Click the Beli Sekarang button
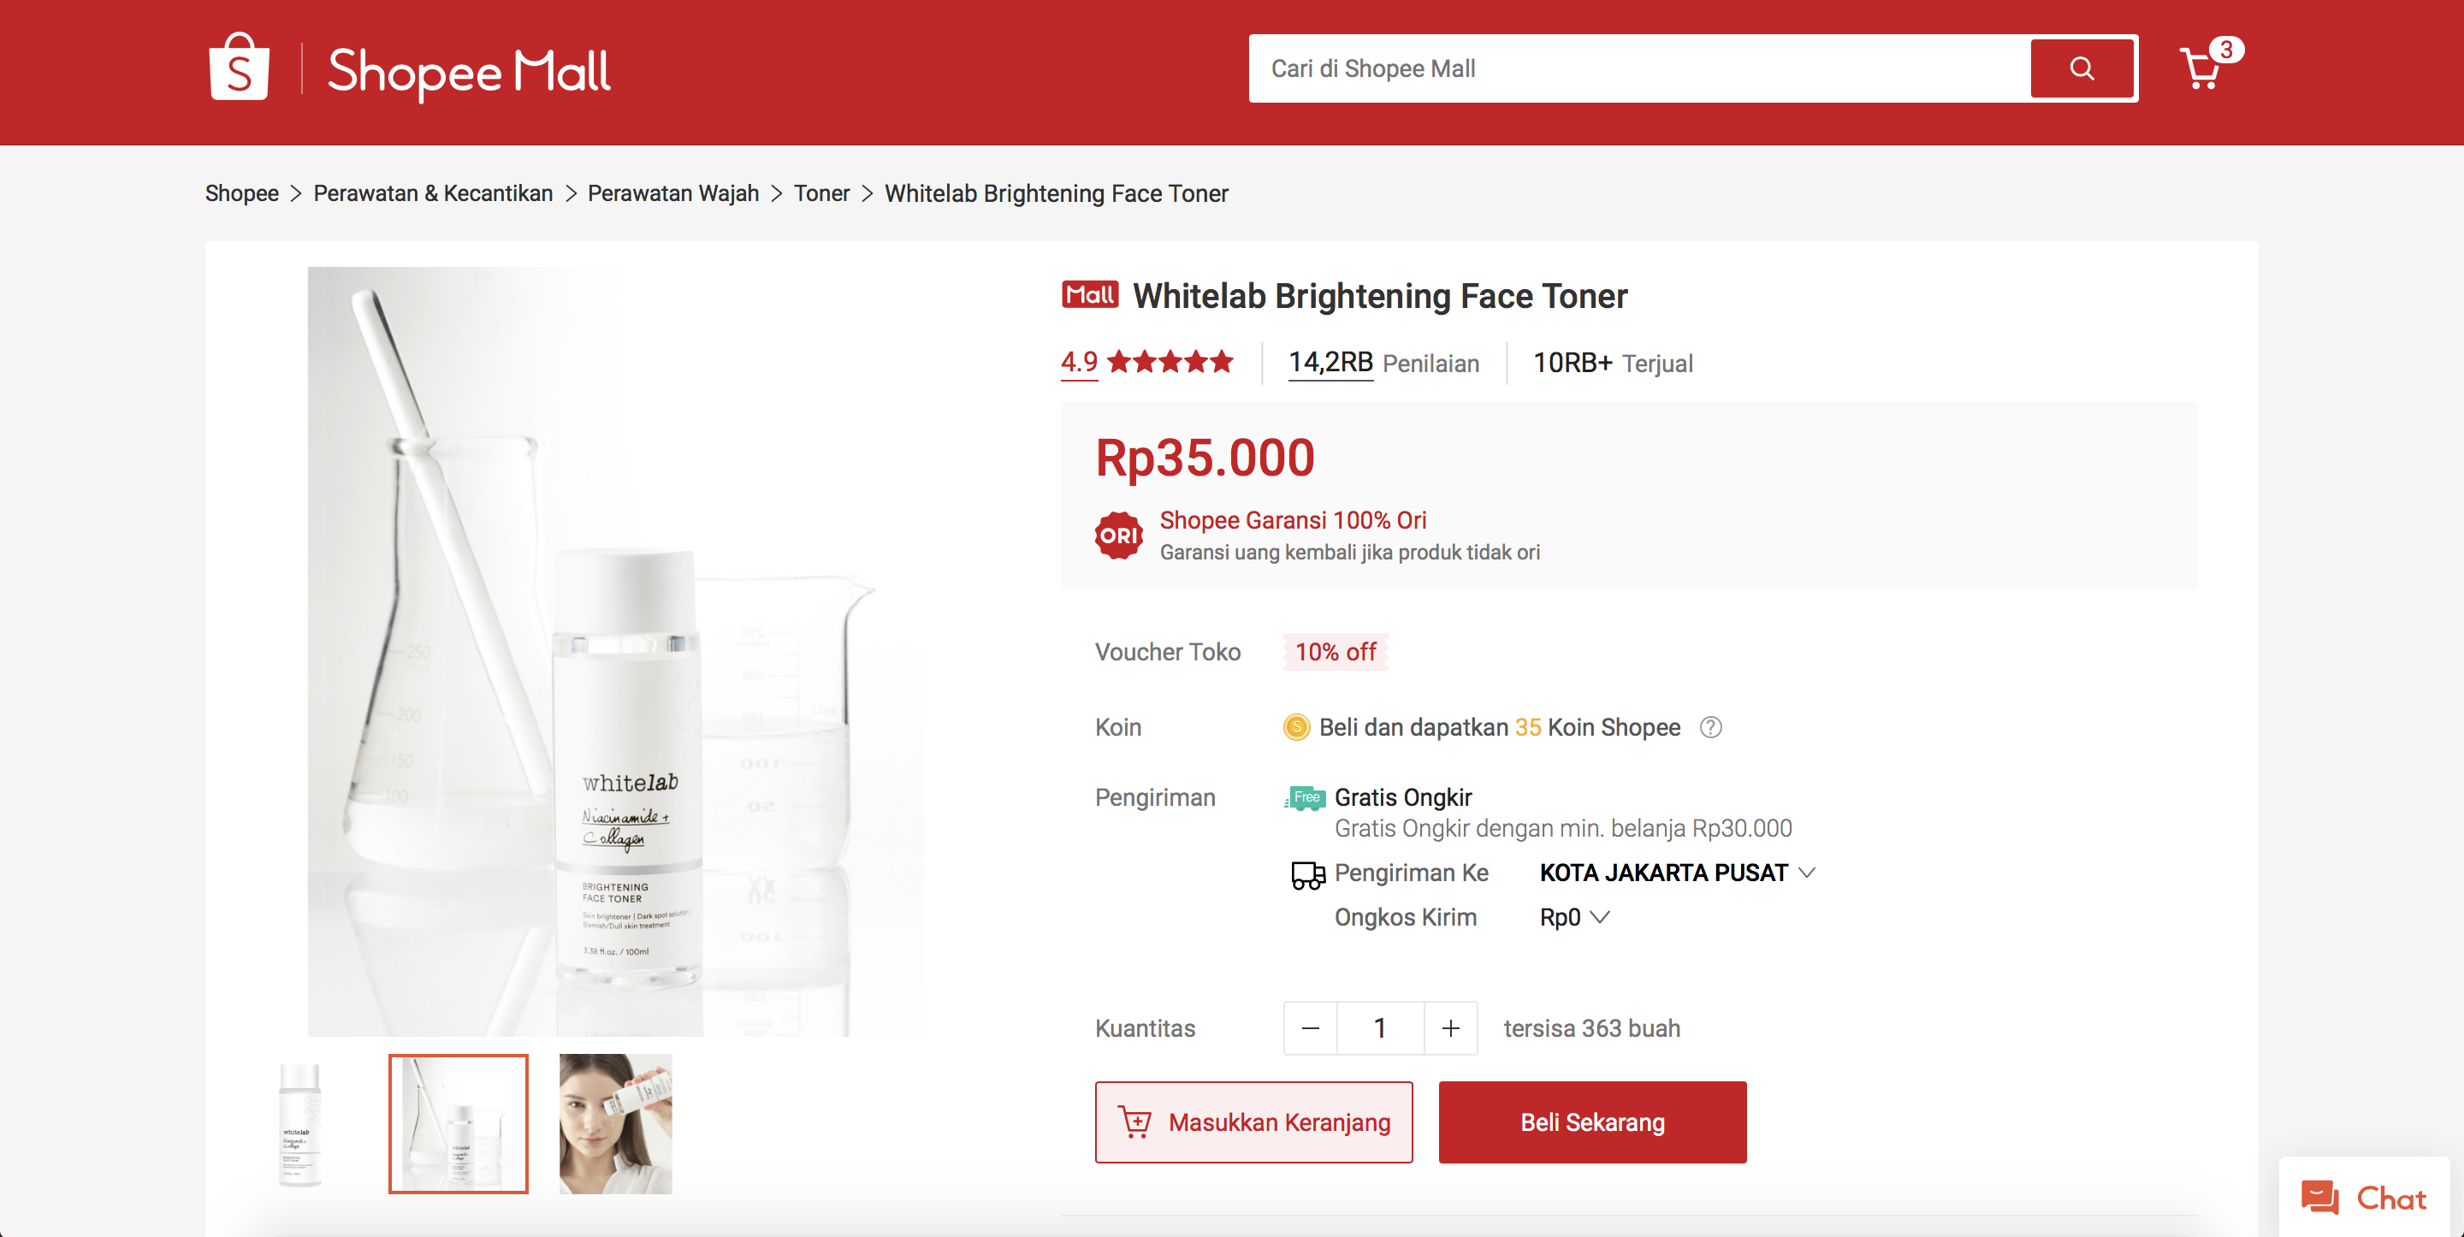 pyautogui.click(x=1591, y=1122)
